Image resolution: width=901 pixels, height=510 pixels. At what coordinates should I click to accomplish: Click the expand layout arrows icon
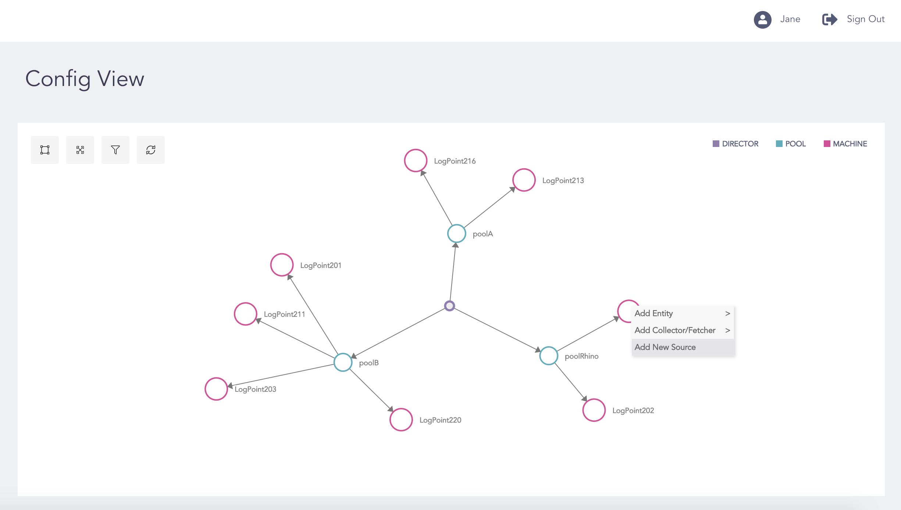(x=80, y=150)
